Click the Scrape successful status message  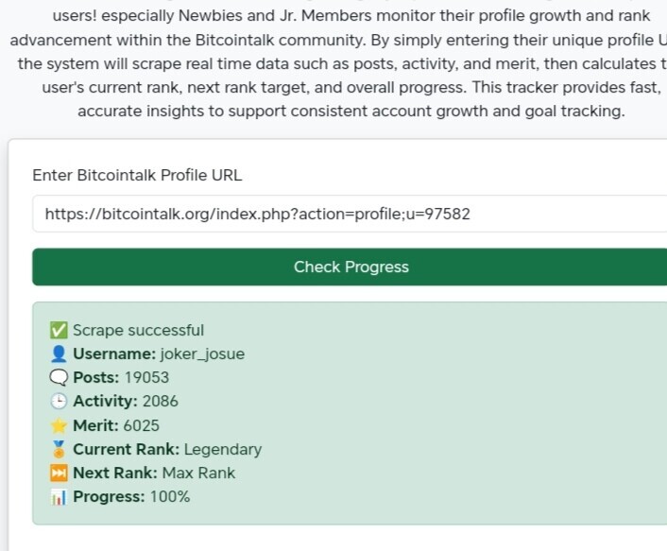click(138, 330)
